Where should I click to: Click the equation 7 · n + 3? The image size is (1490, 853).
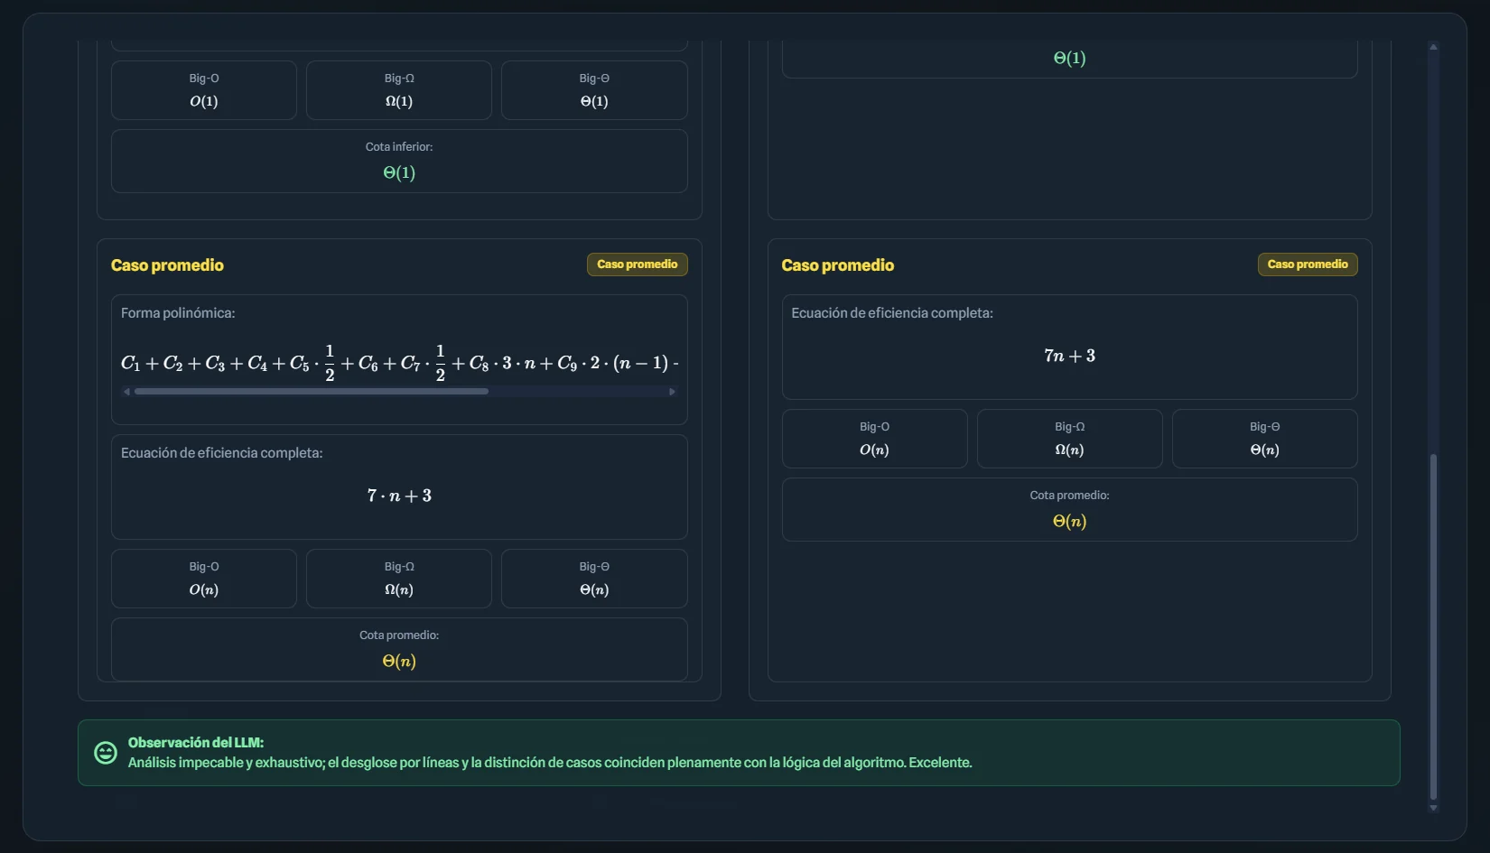tap(399, 496)
